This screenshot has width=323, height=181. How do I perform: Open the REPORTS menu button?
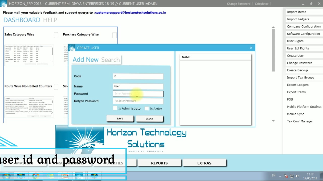(x=159, y=163)
